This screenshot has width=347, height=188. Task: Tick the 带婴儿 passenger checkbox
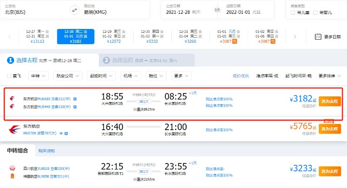[x=315, y=13]
